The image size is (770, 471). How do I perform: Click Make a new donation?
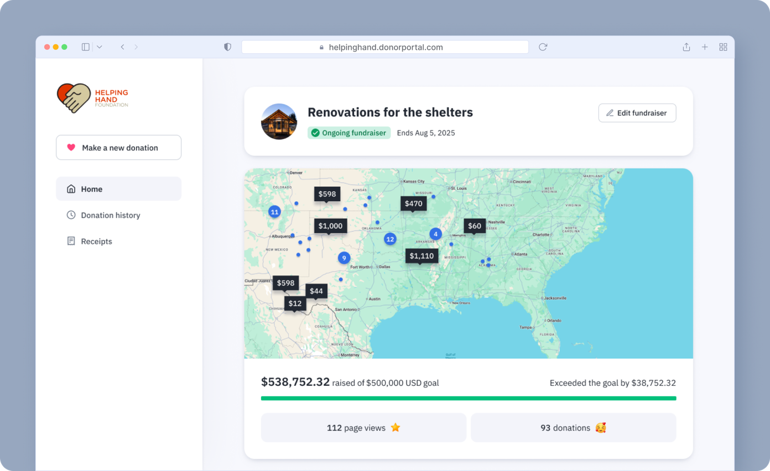118,147
